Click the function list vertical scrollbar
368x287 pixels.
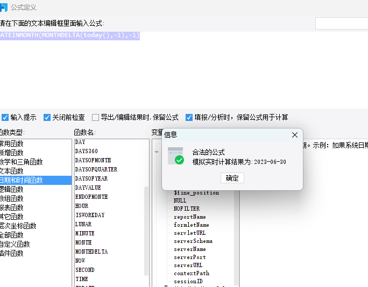pyautogui.click(x=146, y=231)
